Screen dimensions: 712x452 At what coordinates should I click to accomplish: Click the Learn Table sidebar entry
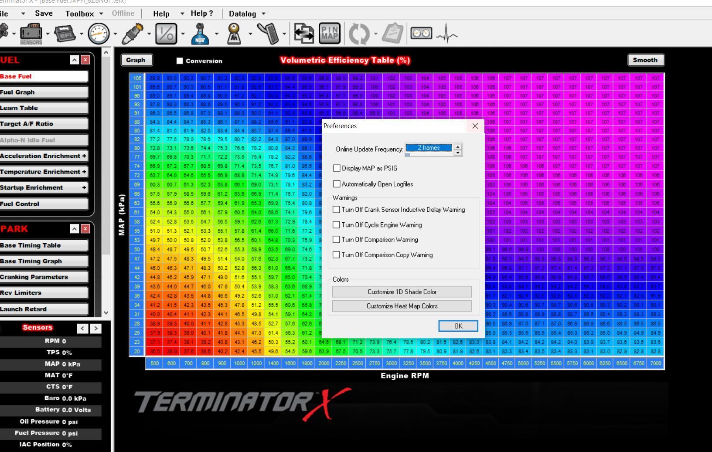[x=45, y=108]
